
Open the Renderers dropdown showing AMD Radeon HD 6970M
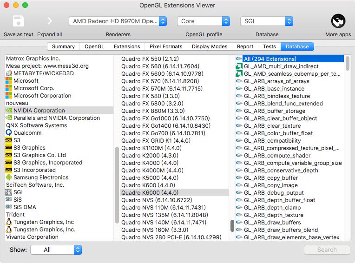(x=118, y=21)
